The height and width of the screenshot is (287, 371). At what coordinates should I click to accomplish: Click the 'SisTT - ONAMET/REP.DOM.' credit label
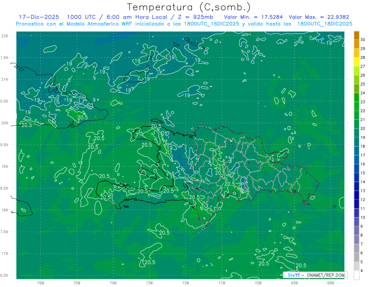click(x=315, y=275)
